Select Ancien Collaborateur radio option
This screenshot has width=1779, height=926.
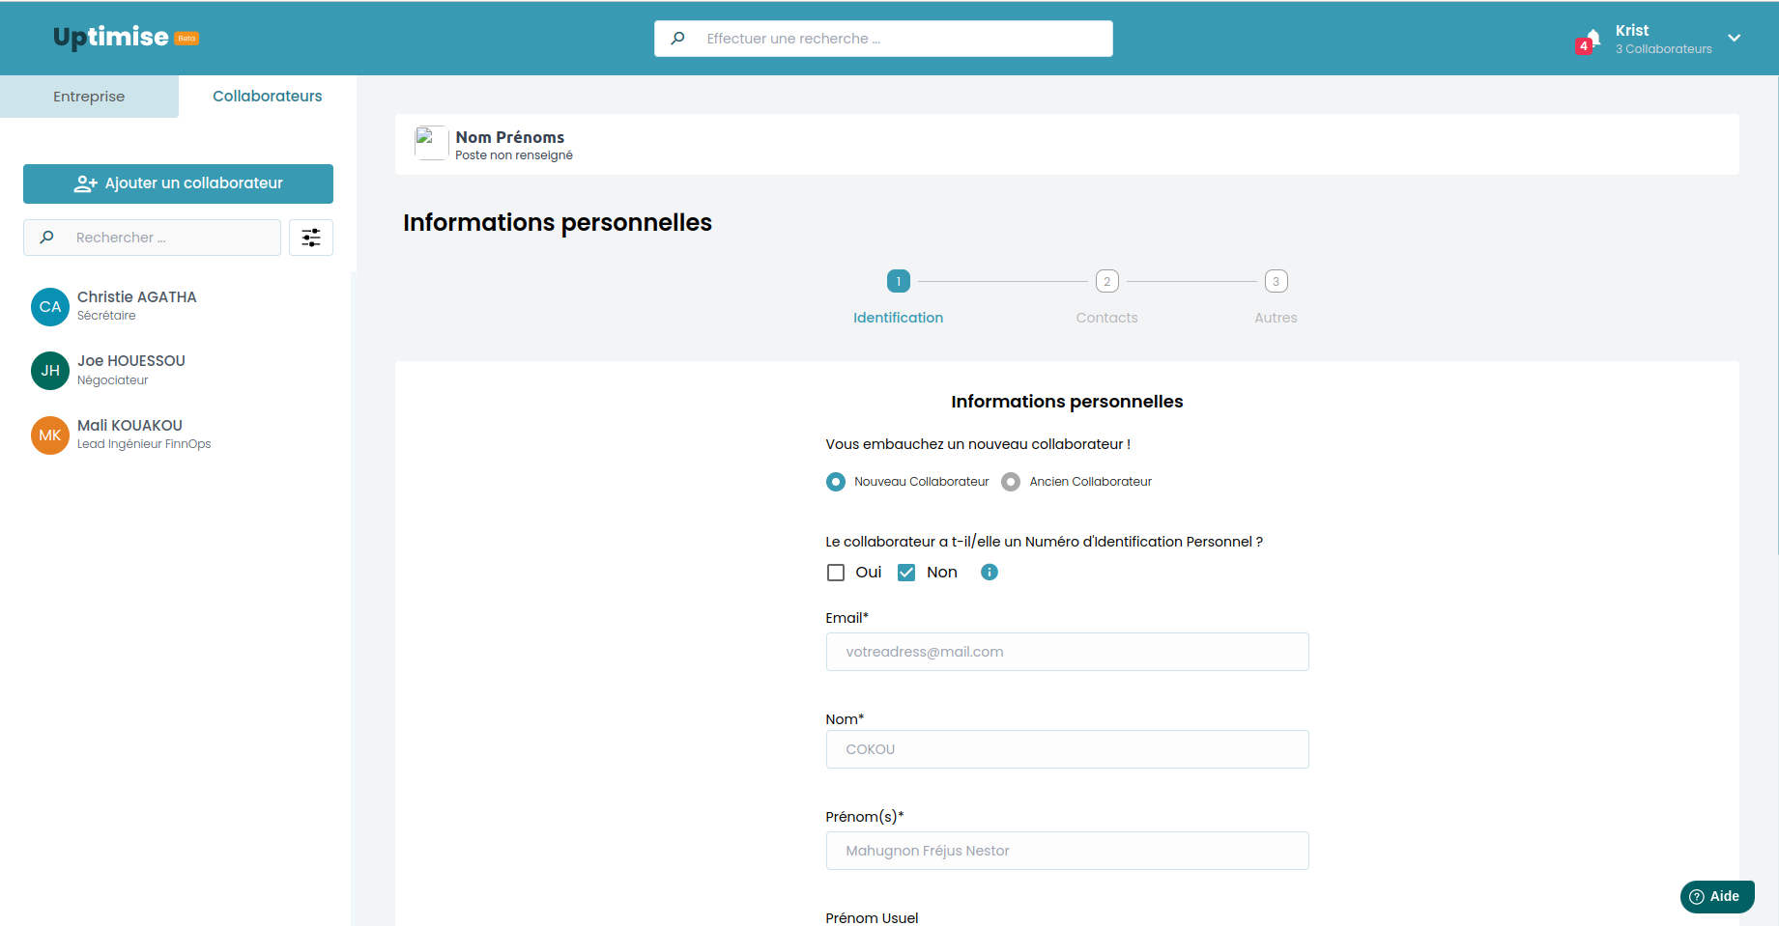click(1011, 482)
